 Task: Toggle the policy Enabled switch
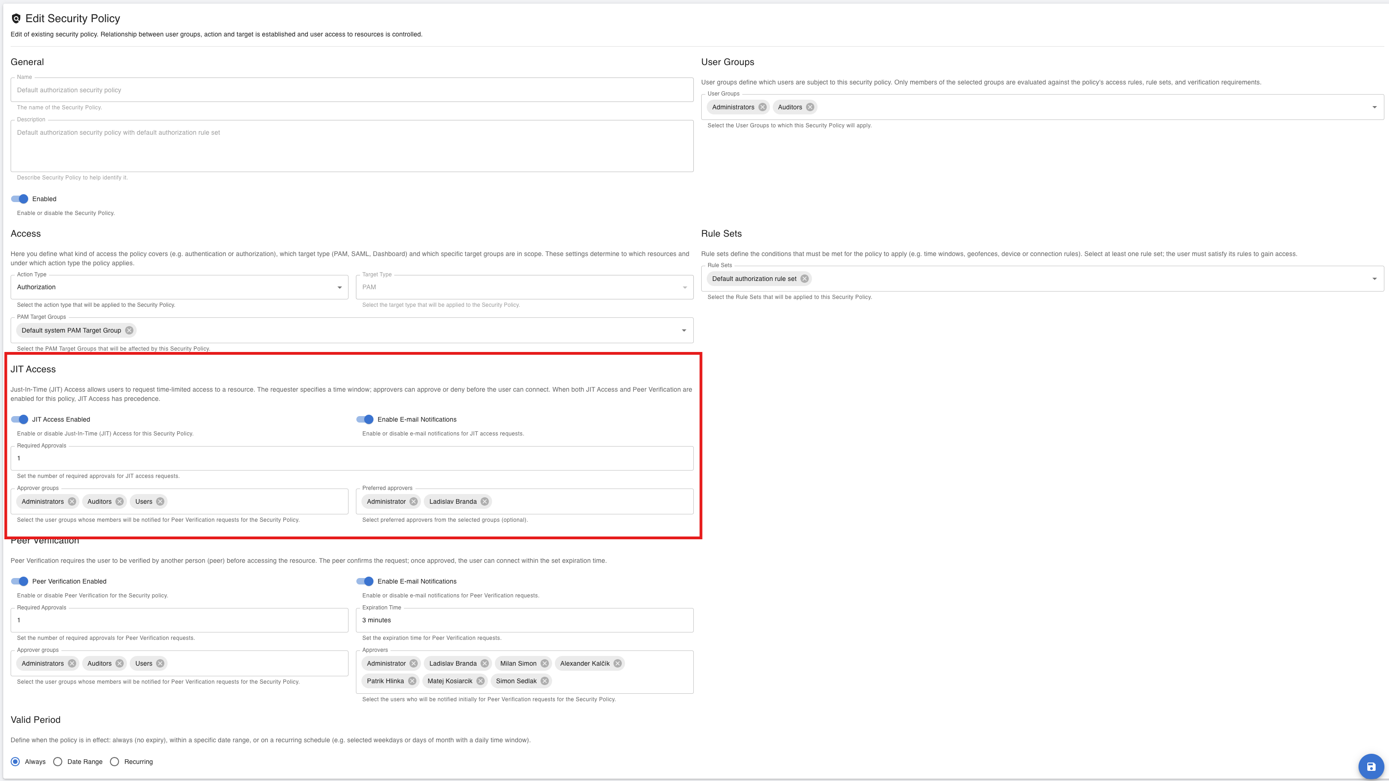point(20,199)
